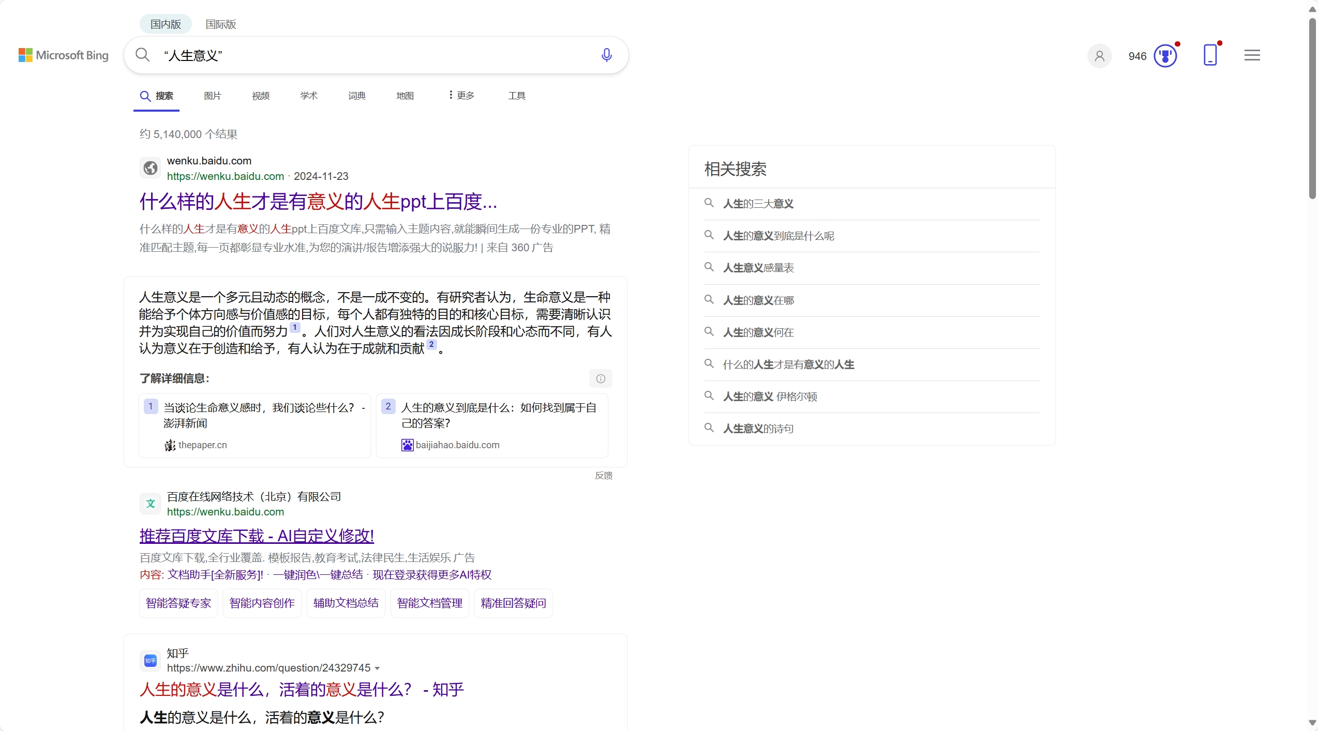The height and width of the screenshot is (731, 1318).
Task: Click green URL https://wenku.baidu.com of first result
Action: pos(226,176)
